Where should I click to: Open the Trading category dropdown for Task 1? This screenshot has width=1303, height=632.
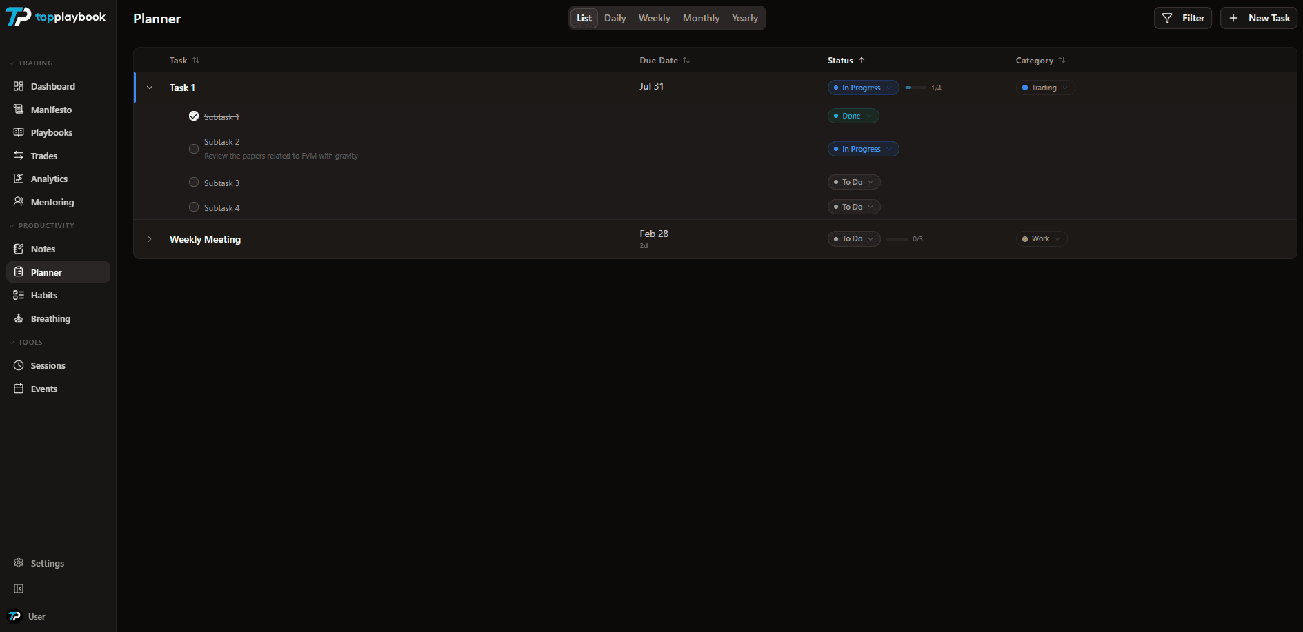pos(1045,88)
